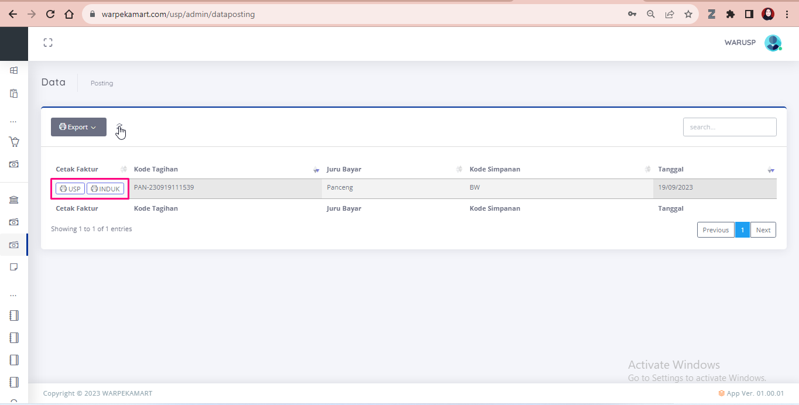Expand the ellipsis section above notebook icons
The width and height of the screenshot is (799, 405).
tap(13, 295)
